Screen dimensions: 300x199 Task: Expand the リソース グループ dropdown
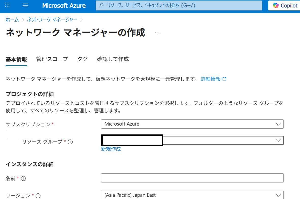(x=192, y=140)
